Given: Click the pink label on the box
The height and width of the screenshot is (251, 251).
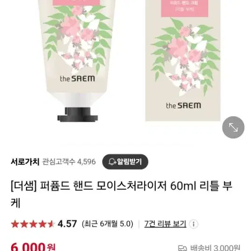Looking at the screenshot, I should click(x=184, y=8).
